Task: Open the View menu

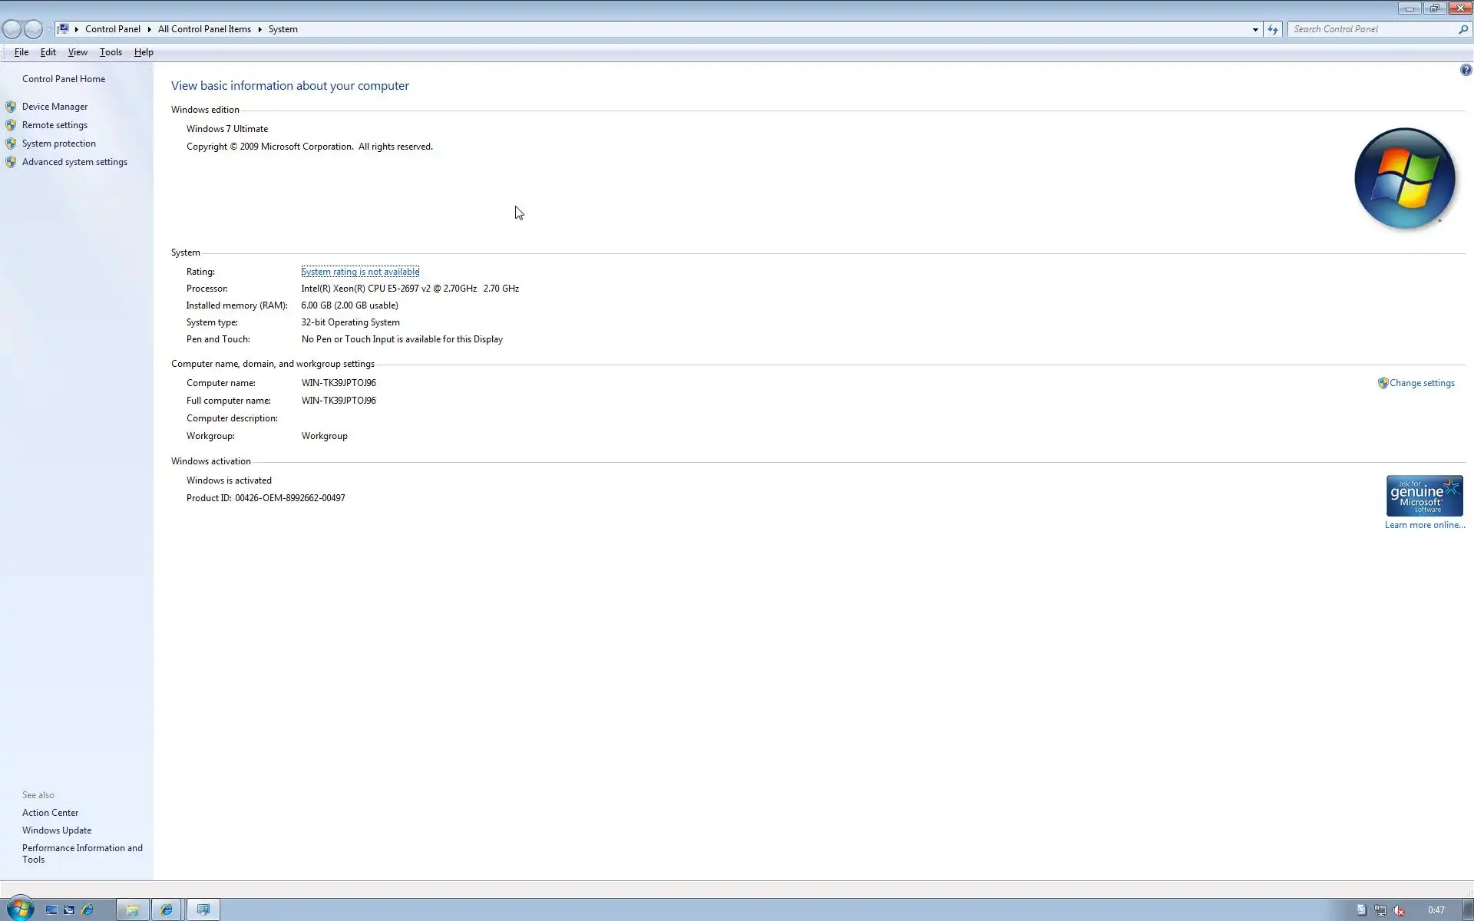Action: [x=78, y=52]
